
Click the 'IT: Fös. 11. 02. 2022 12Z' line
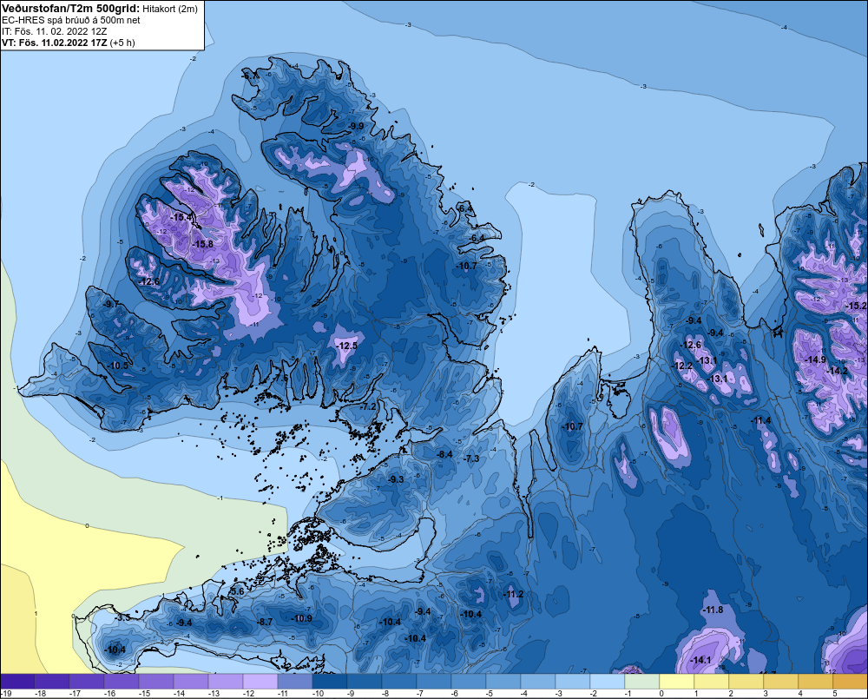point(54,31)
